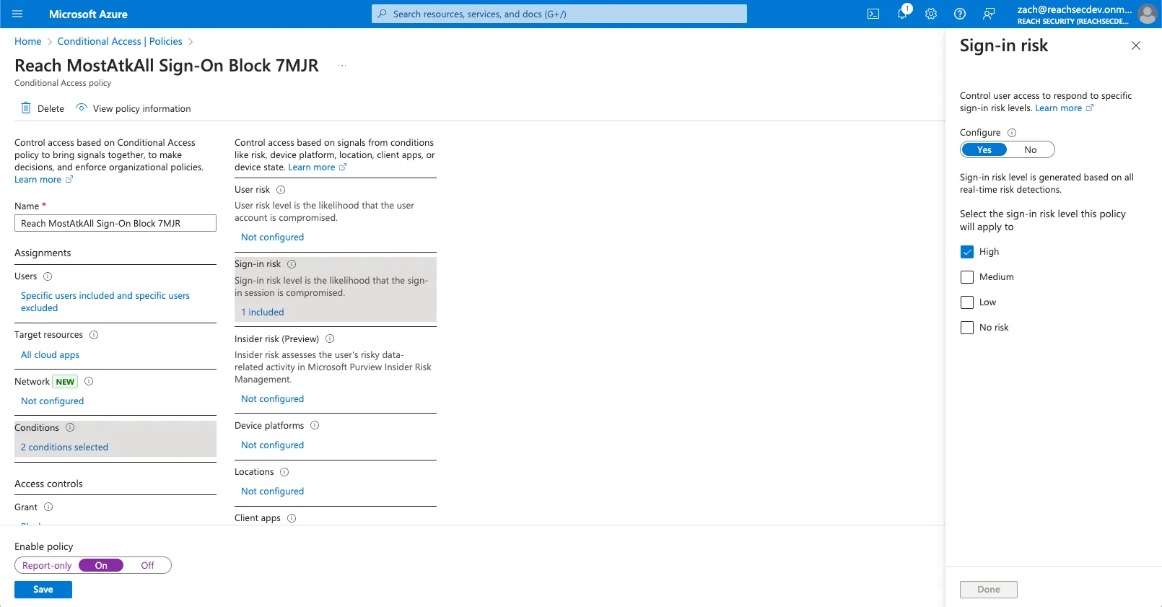Click the Microsoft Azure title
1162x607 pixels.
(88, 14)
